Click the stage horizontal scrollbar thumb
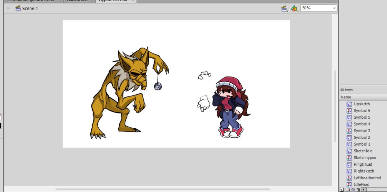 (x=163, y=189)
